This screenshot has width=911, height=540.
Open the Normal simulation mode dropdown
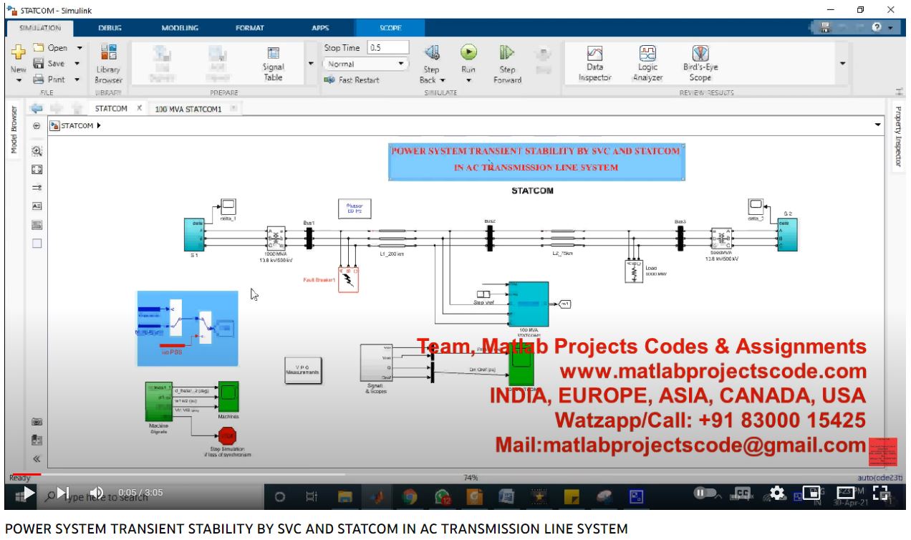366,64
